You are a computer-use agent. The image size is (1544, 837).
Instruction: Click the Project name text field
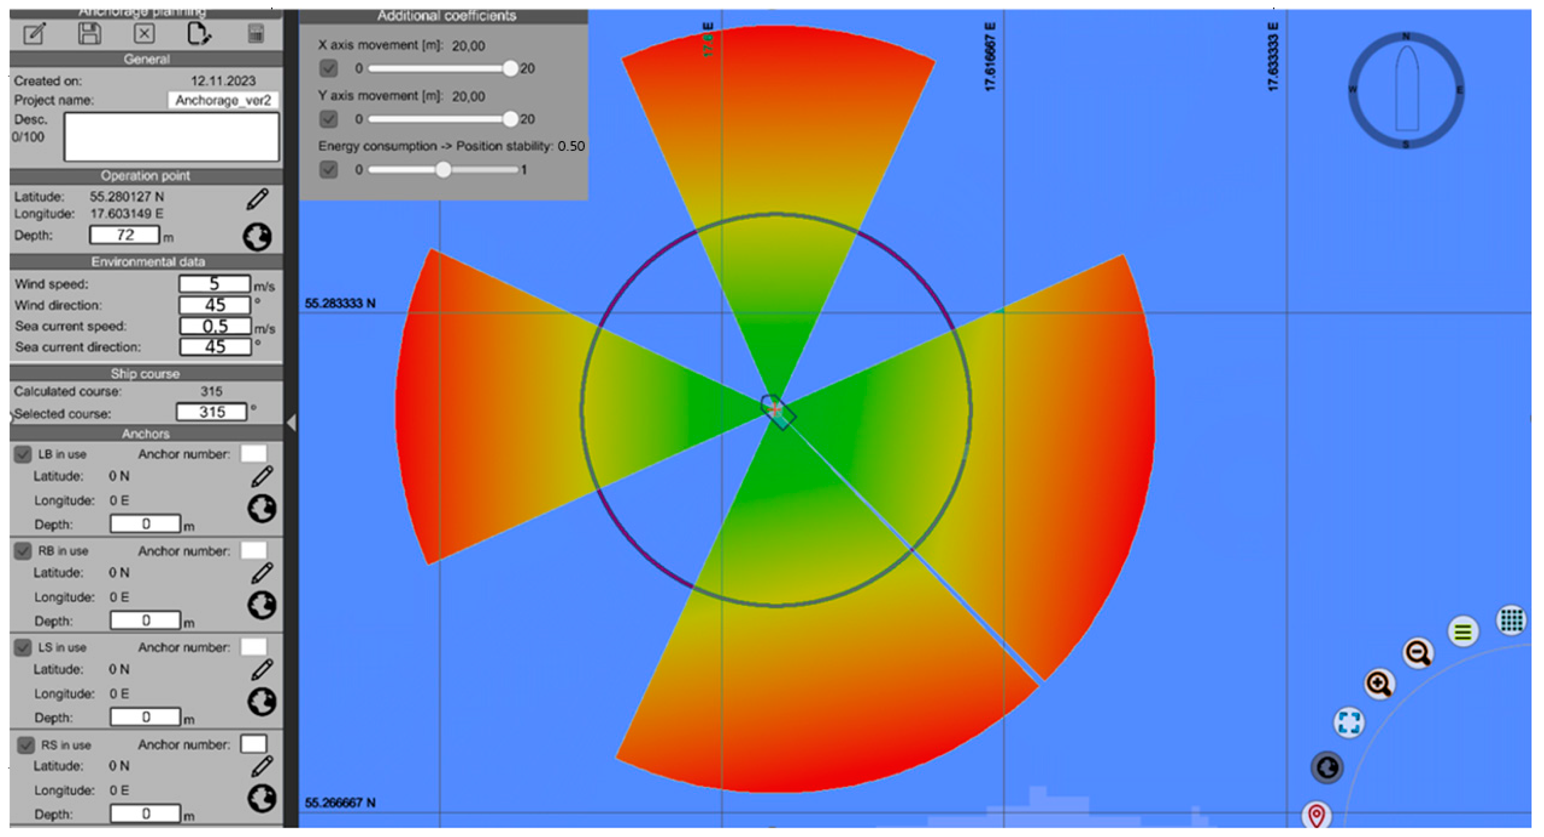pyautogui.click(x=223, y=100)
